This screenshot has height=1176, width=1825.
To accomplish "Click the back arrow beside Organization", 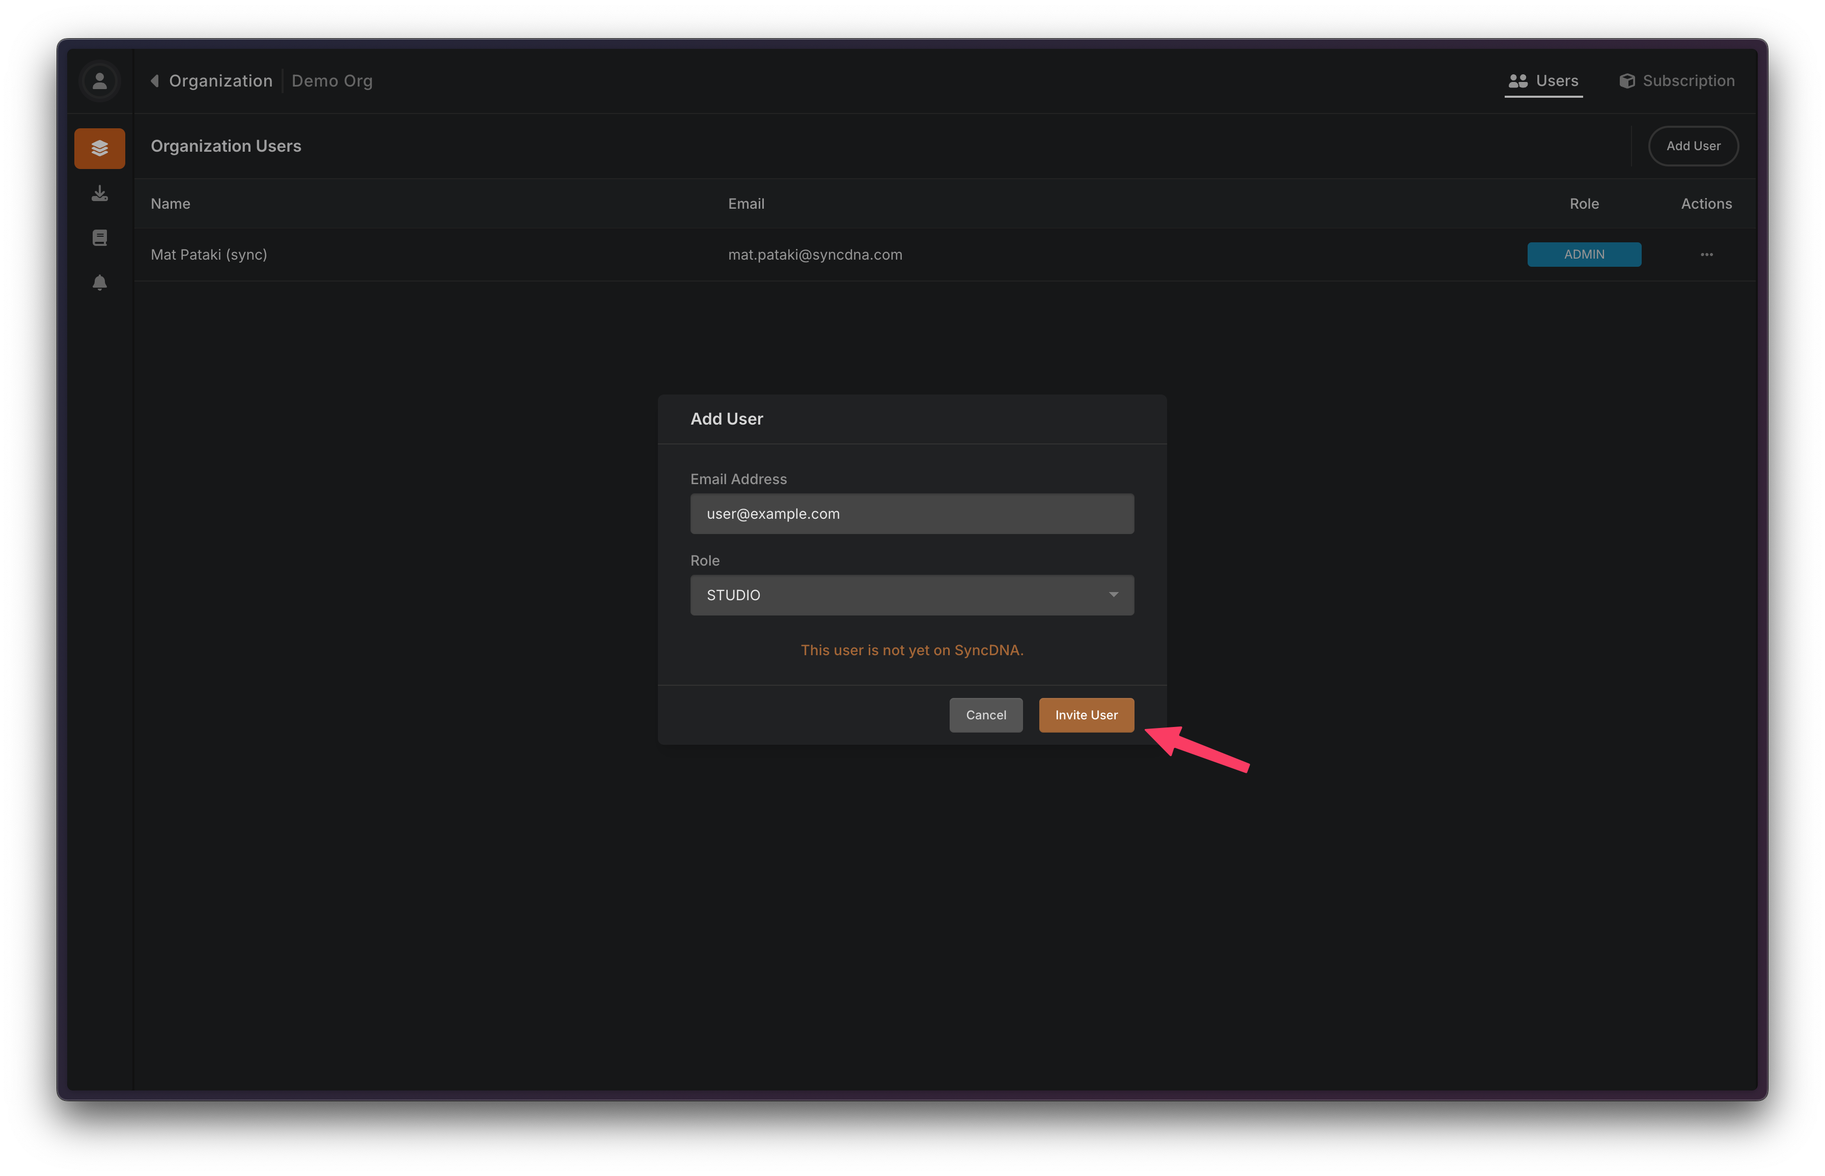I will (155, 81).
